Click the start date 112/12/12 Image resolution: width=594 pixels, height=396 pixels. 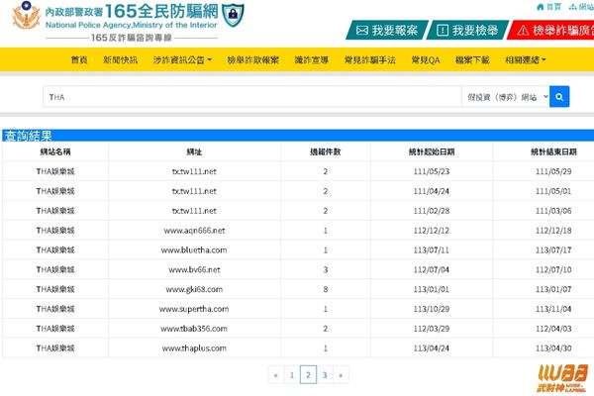[432, 231]
